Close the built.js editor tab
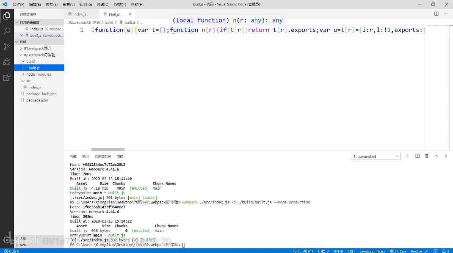Image resolution: width=453 pixels, height=253 pixels. [x=130, y=14]
